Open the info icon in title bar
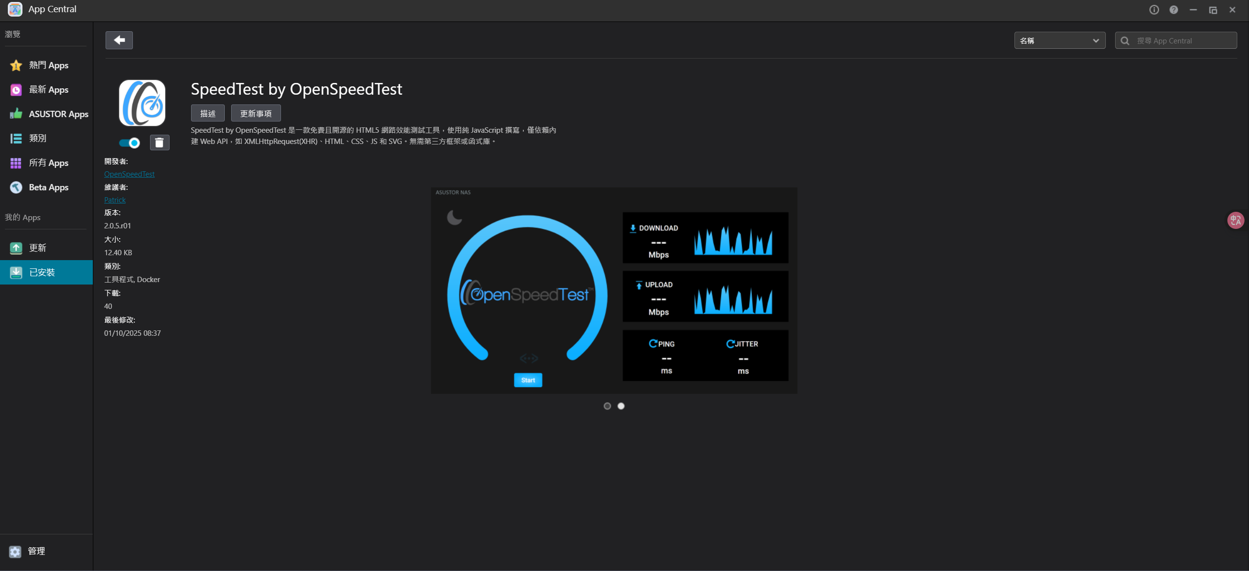The width and height of the screenshot is (1249, 571). pos(1154,10)
